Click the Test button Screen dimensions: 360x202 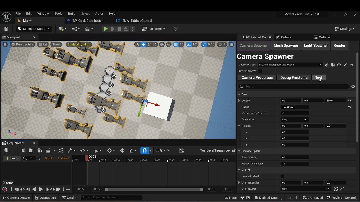[x=319, y=78]
